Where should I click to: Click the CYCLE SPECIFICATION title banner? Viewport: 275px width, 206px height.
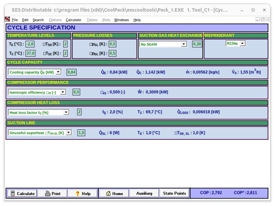(137, 28)
